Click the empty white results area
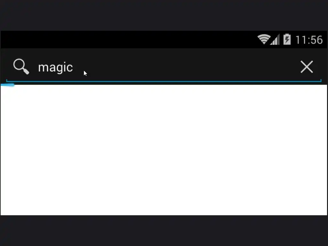The image size is (328, 246). point(164,150)
